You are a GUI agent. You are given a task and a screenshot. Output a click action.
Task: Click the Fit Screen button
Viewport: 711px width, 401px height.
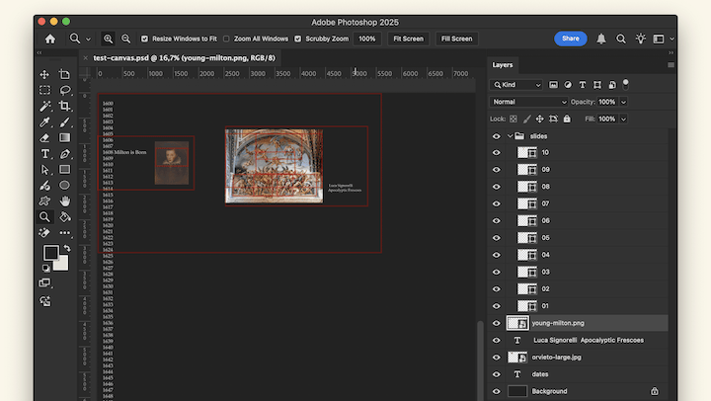[408, 39]
